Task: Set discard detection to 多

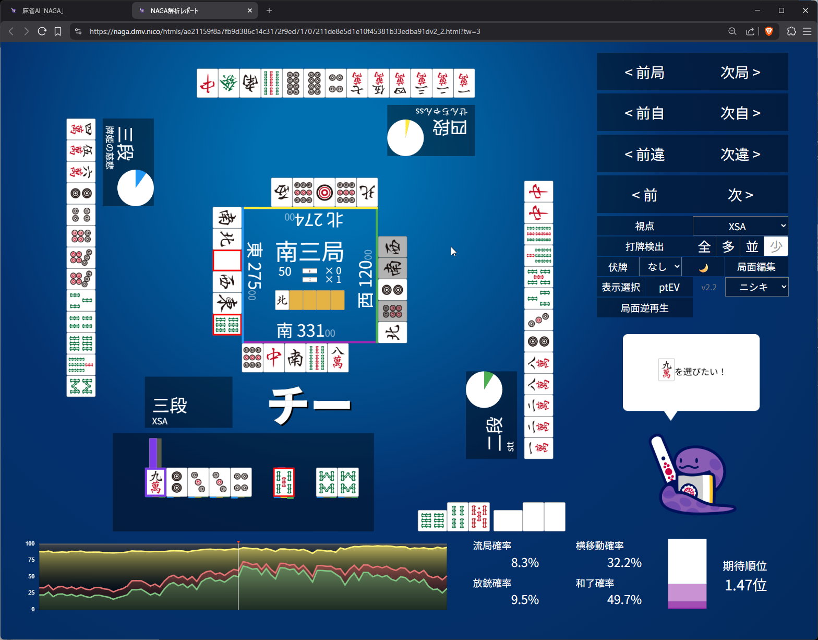Action: point(728,246)
